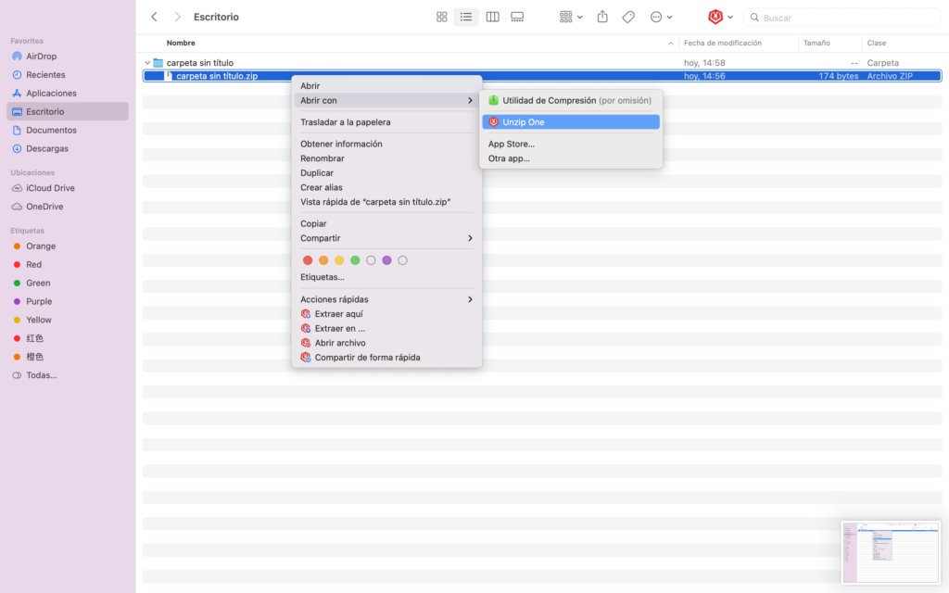Click the Unzip One toolbar icon
The width and height of the screenshot is (949, 593).
[715, 17]
